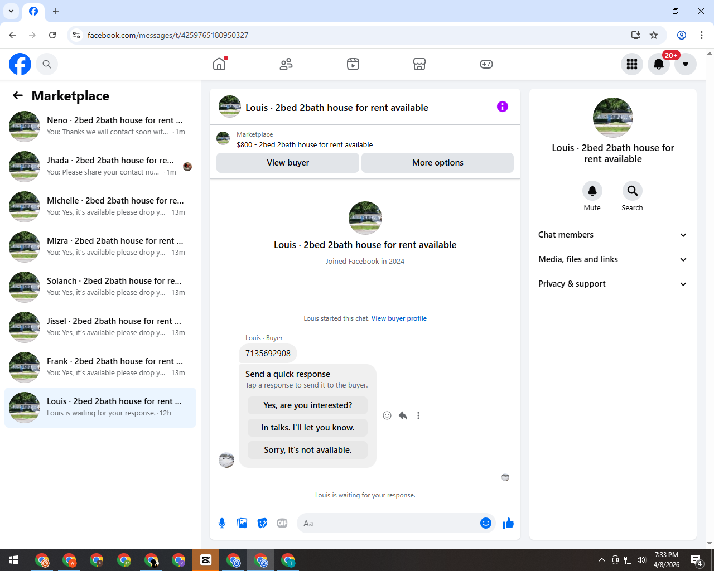Open the Windows Start menu
Image resolution: width=714 pixels, height=571 pixels.
click(13, 560)
